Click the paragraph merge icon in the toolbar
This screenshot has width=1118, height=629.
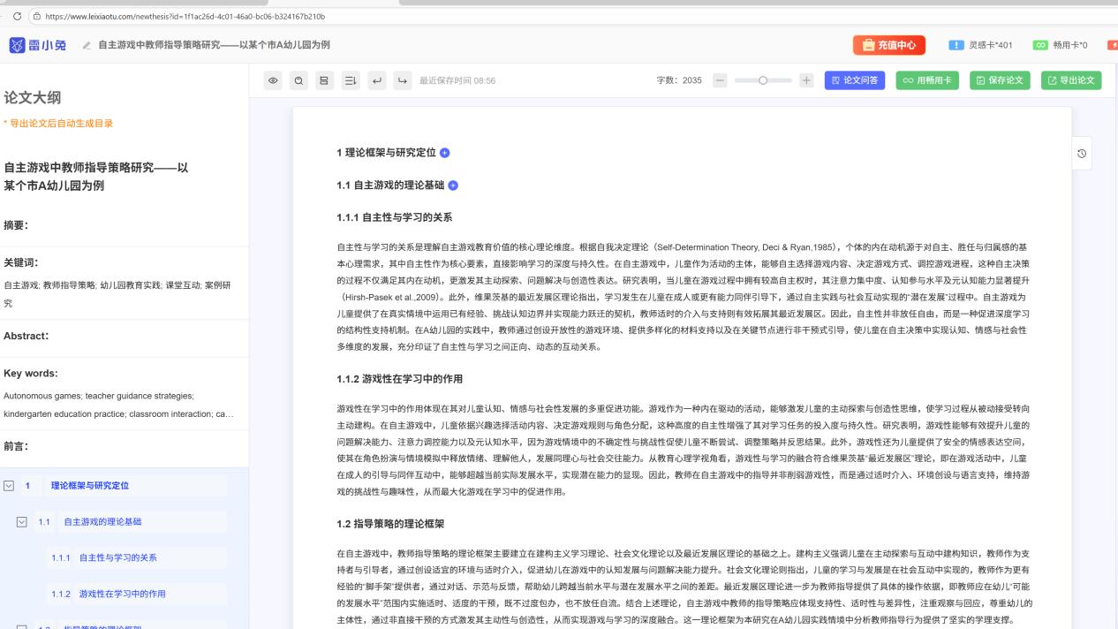324,80
